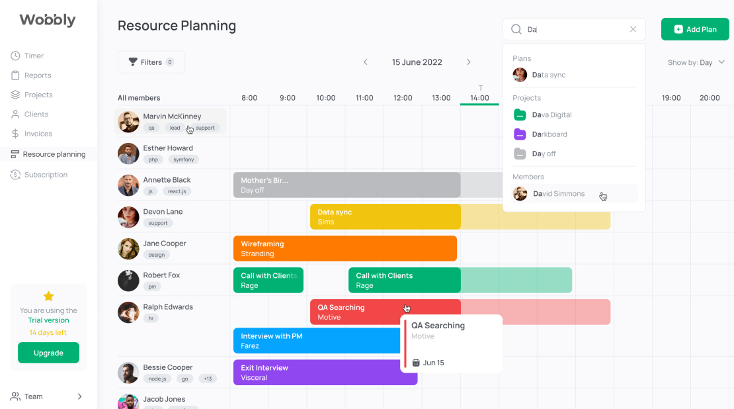Viewport: 734px width, 409px height.
Task: Click the Filters count badge 0
Action: [x=170, y=62]
